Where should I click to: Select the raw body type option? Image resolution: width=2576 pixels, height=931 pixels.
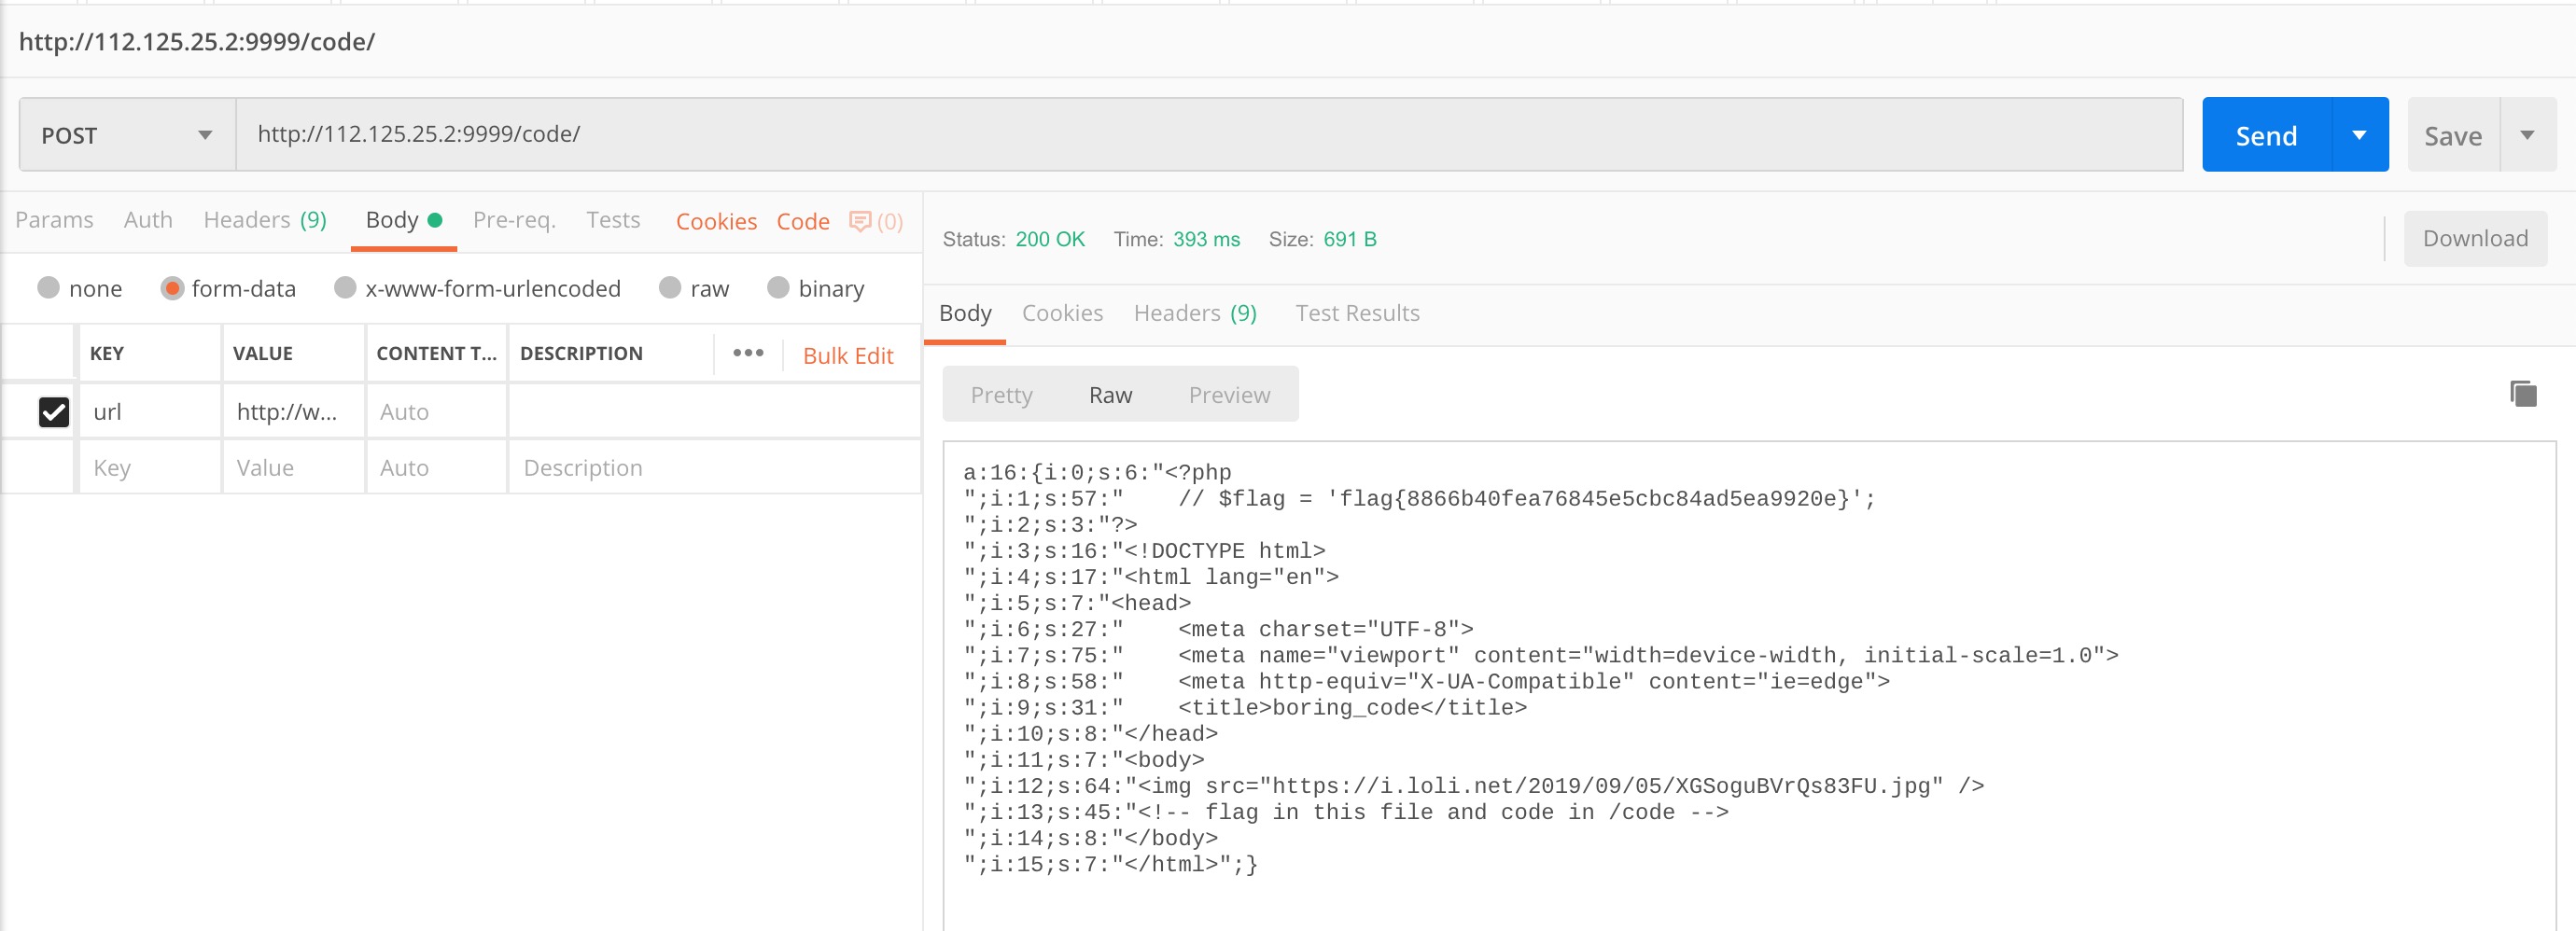(670, 289)
